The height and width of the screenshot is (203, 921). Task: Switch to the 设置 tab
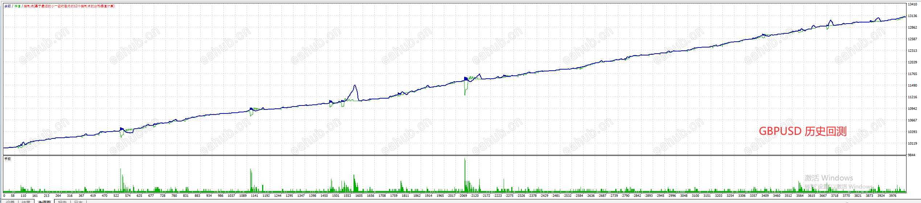[x=10, y=202]
